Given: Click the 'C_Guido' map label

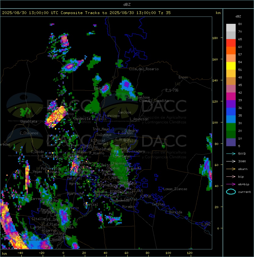Looking at the screenshot, I should [37, 152].
